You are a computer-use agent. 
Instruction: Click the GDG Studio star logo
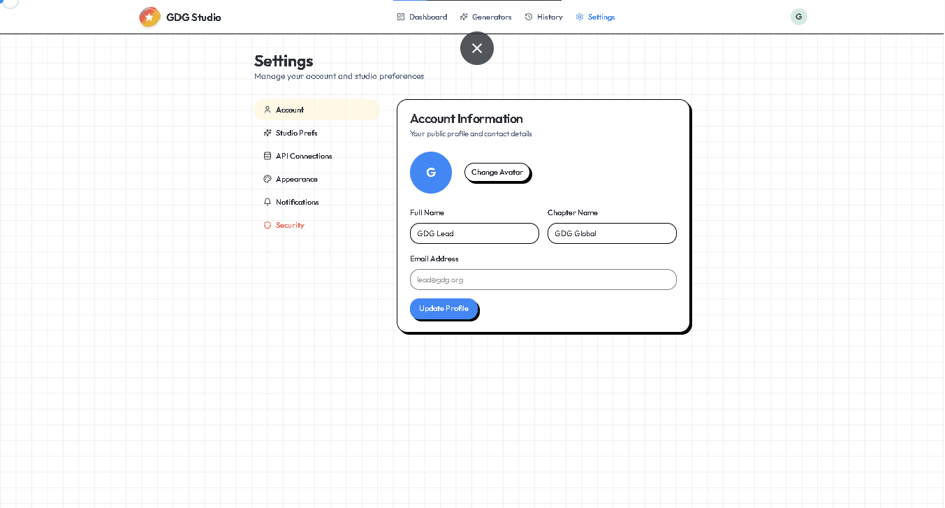[149, 16]
